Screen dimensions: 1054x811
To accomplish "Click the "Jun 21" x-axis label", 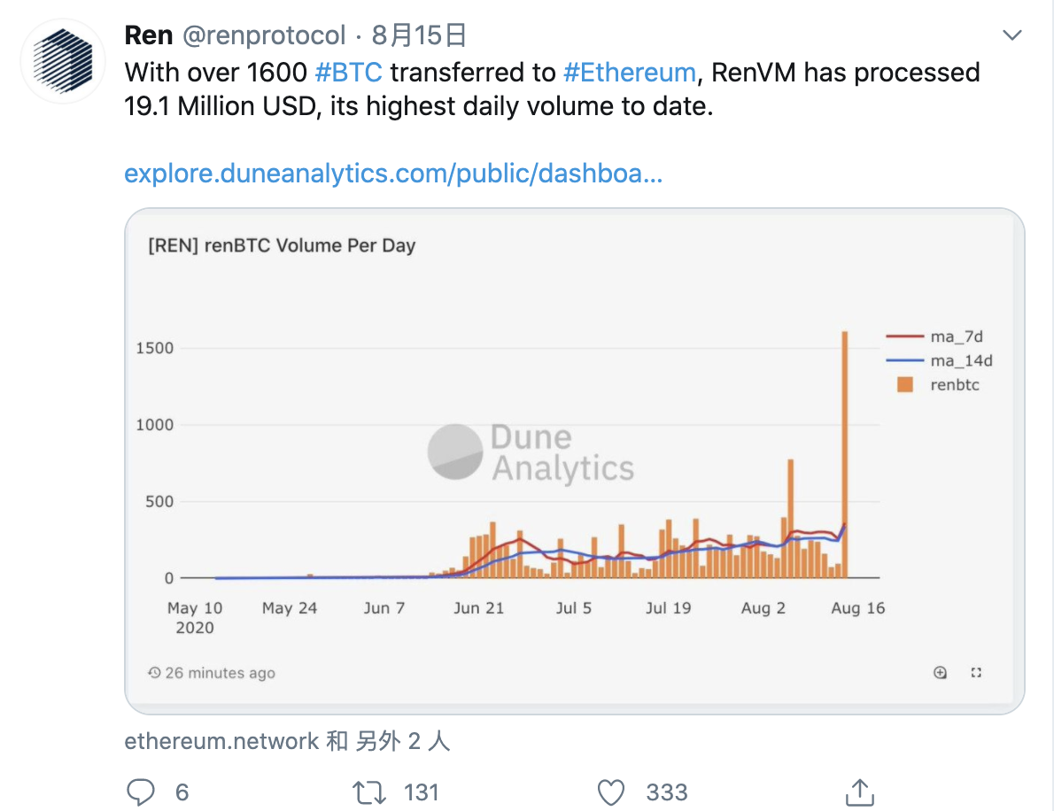I will [x=478, y=608].
